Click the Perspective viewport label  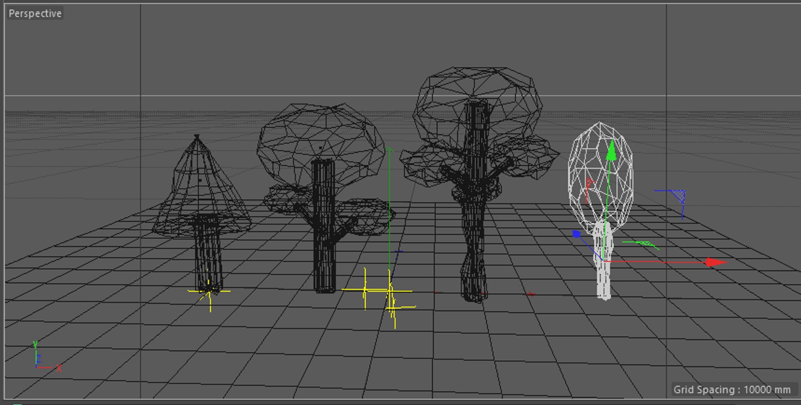35,13
